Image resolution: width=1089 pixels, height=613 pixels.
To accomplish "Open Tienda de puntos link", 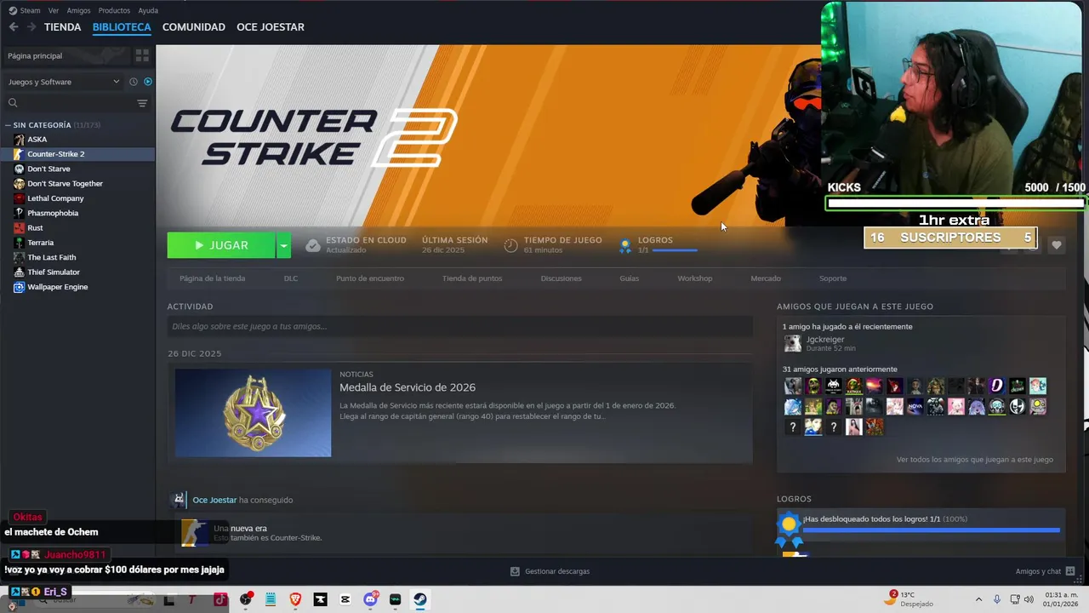I will (x=472, y=278).
